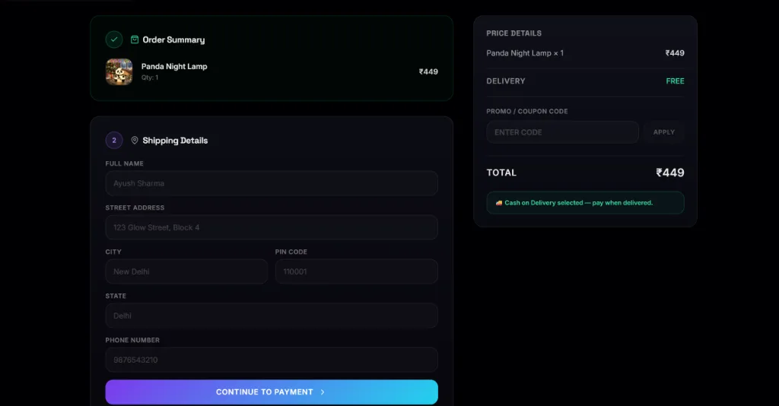Click the Panda Night Lamp product thumbnail

(x=119, y=72)
